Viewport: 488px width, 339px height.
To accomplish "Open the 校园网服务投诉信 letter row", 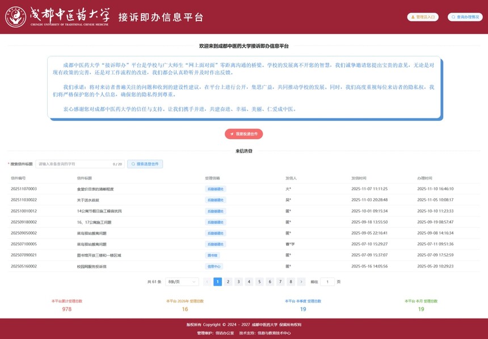I will (92, 266).
